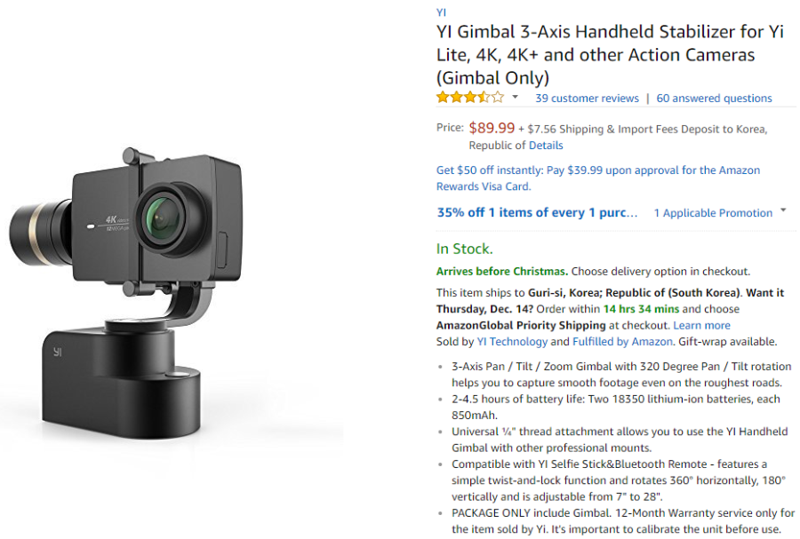Open the 1 Applicable Promotion link
The width and height of the screenshot is (800, 539).
tap(713, 213)
